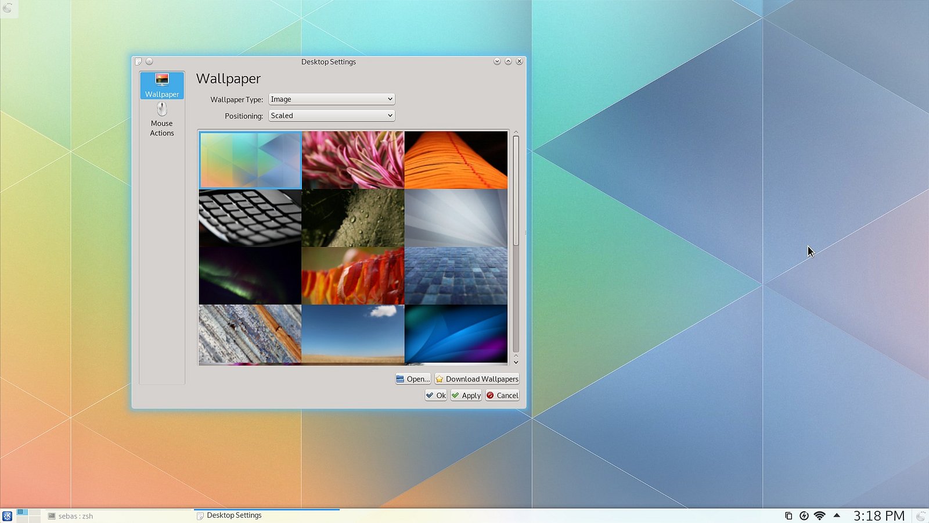The image size is (929, 523).
Task: Expand hidden system tray icons
Action: pos(836,515)
